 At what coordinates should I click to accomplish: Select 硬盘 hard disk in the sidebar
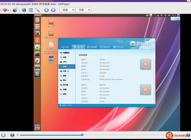tap(67, 76)
